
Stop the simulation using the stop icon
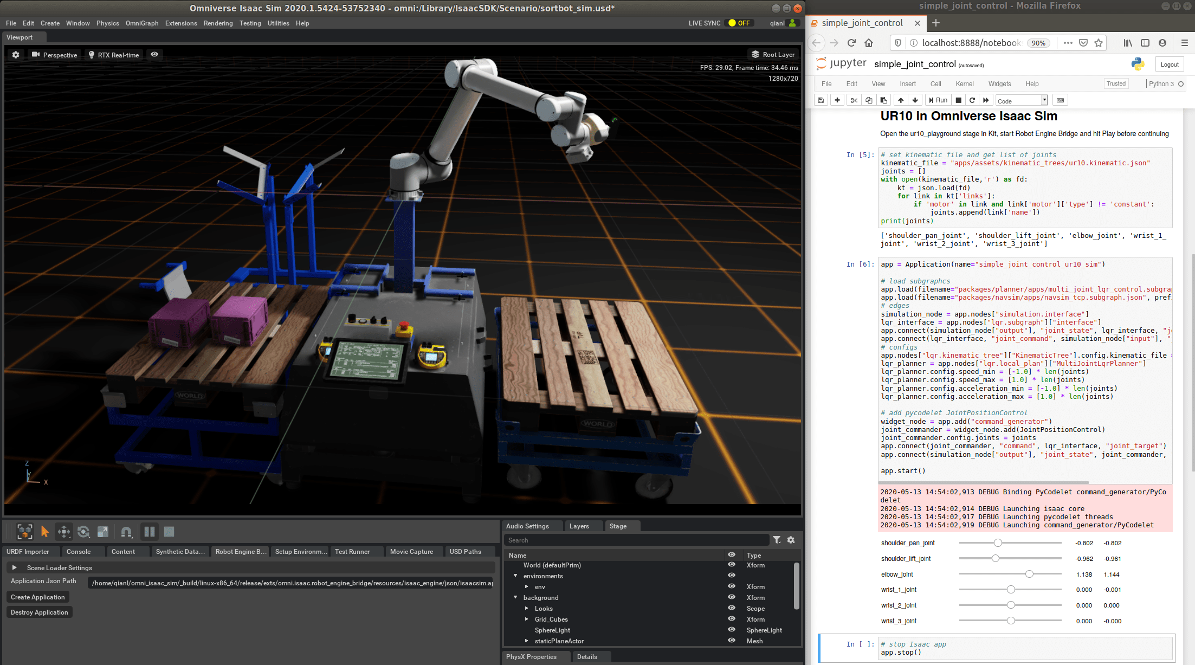[x=169, y=532]
